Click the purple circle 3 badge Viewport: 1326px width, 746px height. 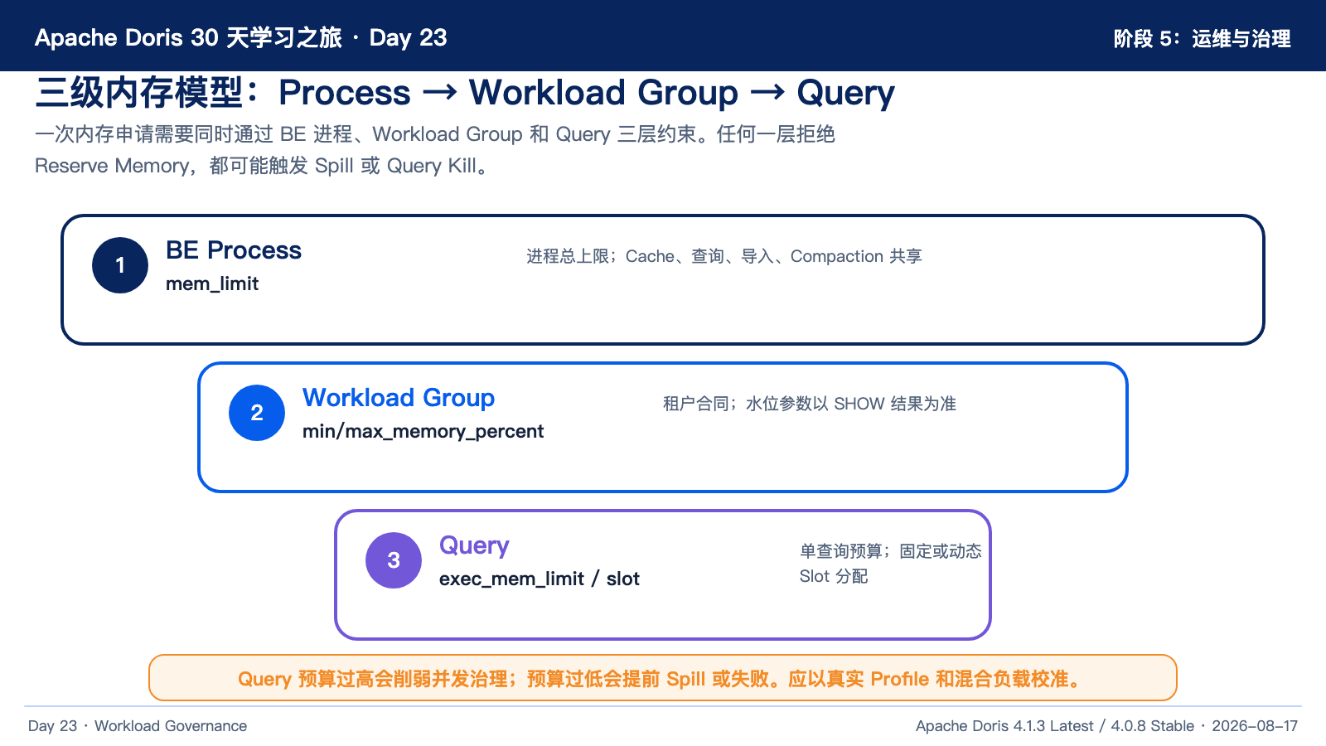(x=394, y=560)
